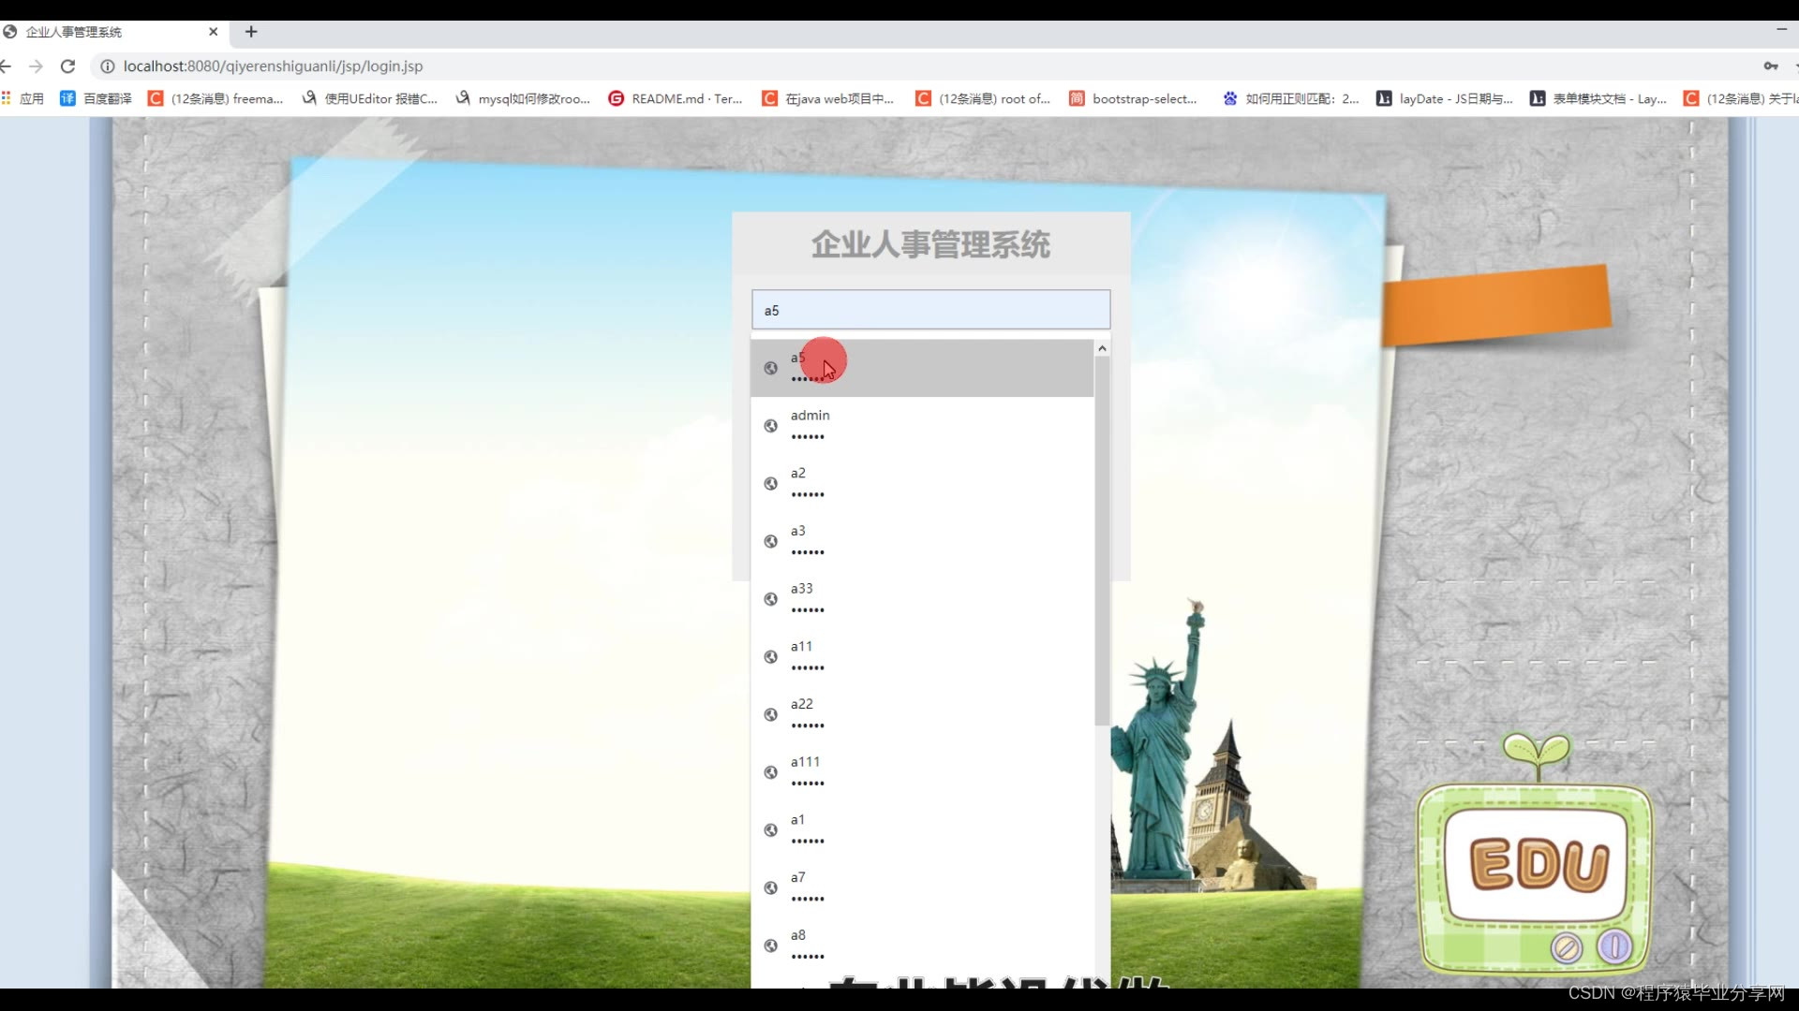Open a new browser tab
The image size is (1799, 1011).
click(x=251, y=32)
